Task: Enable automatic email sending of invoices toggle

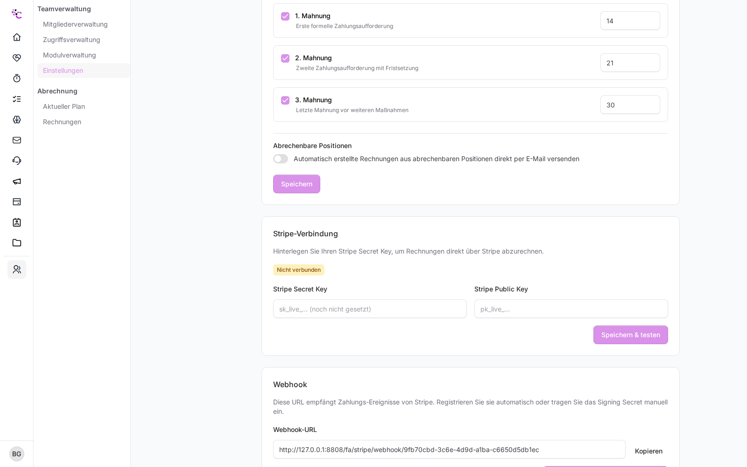Action: pyautogui.click(x=281, y=159)
